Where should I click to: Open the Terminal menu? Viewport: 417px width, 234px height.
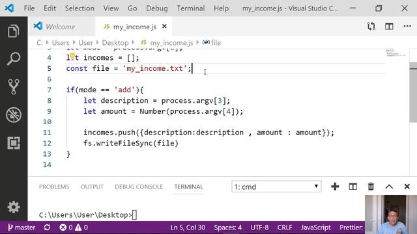tap(191, 8)
